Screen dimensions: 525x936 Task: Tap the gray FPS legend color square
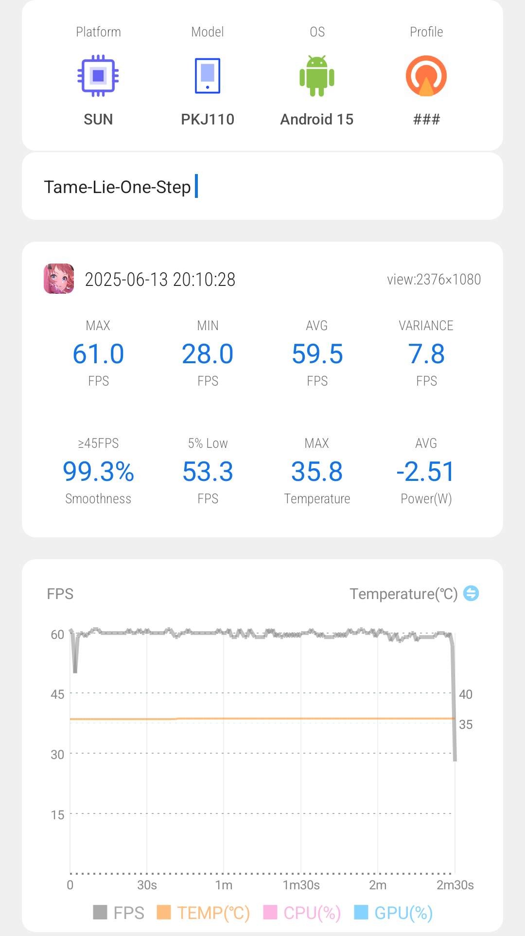click(100, 912)
